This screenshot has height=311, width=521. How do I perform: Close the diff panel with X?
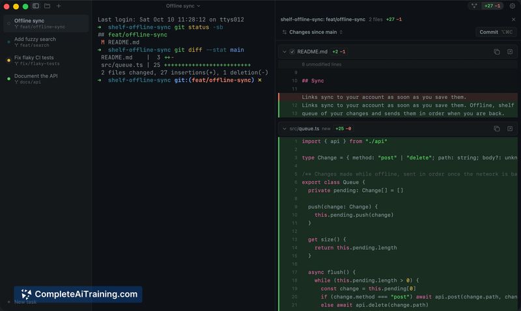click(513, 20)
